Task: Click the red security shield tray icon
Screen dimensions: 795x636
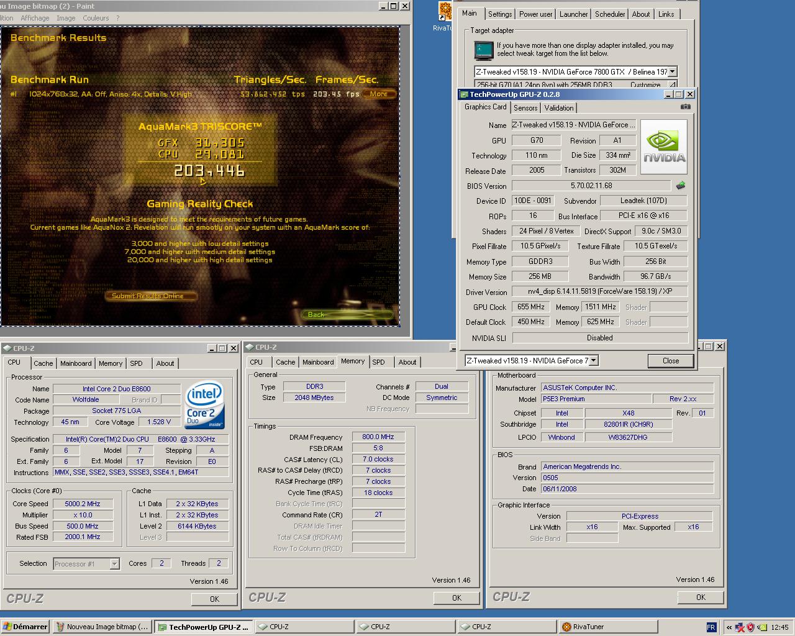Action: [750, 627]
